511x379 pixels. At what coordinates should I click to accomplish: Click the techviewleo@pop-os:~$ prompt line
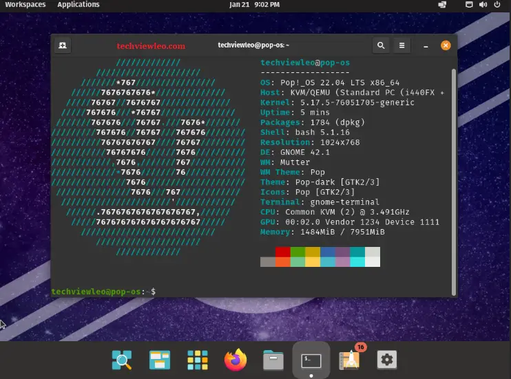coord(103,292)
